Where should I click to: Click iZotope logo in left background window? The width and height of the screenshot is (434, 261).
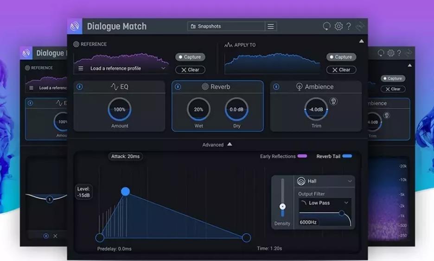pyautogui.click(x=26, y=53)
